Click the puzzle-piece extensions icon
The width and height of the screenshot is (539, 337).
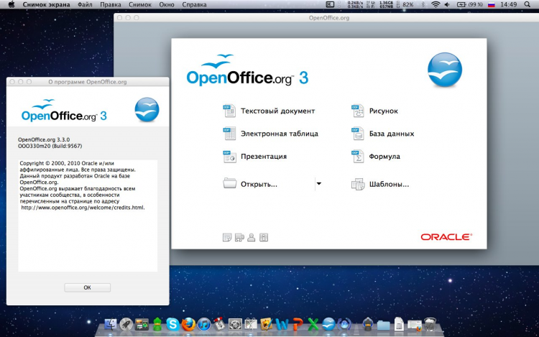(x=239, y=237)
